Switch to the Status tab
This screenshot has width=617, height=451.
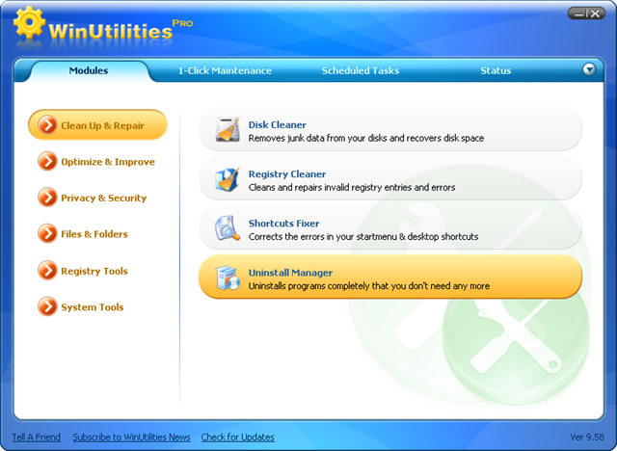point(496,70)
